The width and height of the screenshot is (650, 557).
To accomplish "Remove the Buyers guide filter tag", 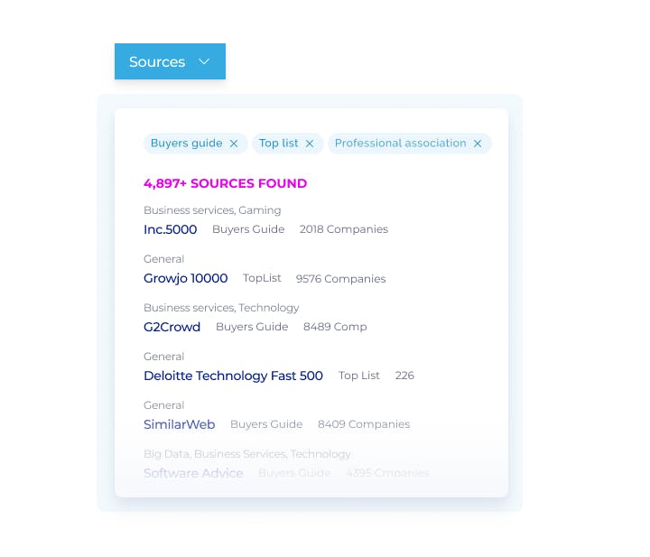I will [234, 144].
